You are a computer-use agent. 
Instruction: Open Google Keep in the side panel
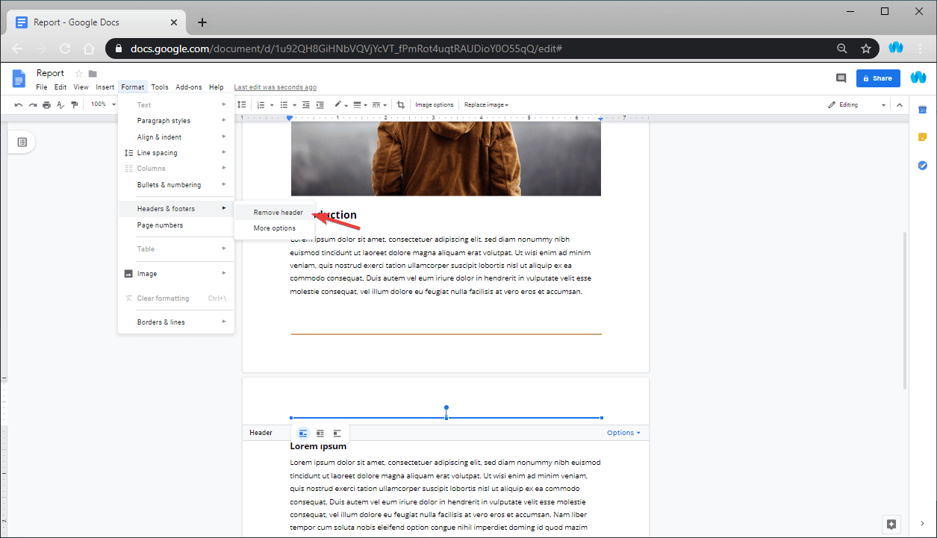tap(923, 137)
